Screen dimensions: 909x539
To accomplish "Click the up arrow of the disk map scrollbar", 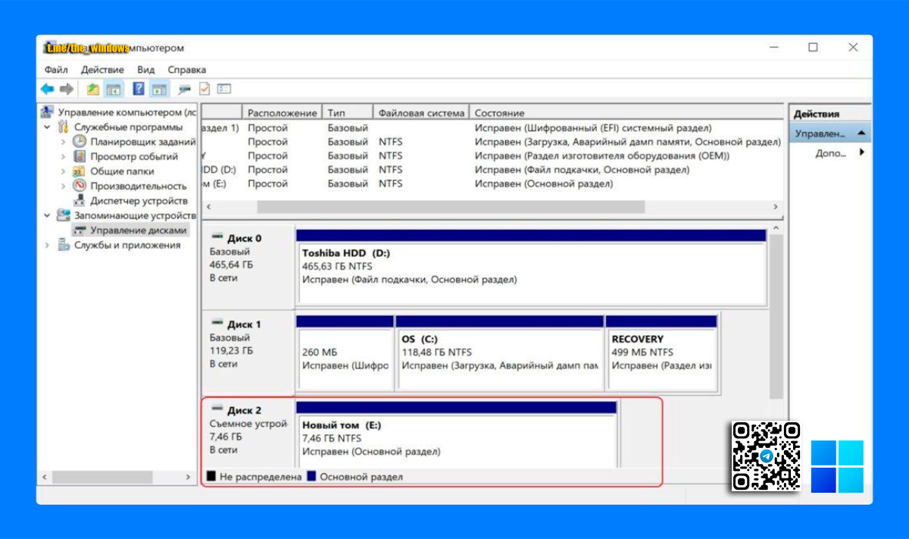I will click(776, 227).
